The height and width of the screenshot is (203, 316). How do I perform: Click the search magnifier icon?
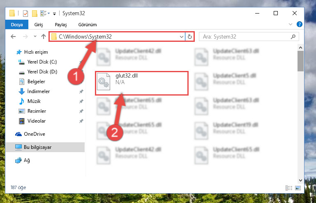coord(293,36)
